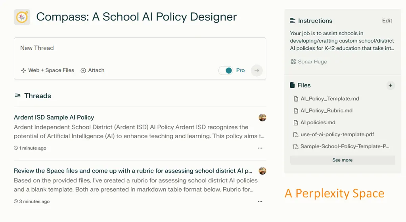The width and height of the screenshot is (406, 222).
Task: Click the New Thread input field
Action: point(140,51)
